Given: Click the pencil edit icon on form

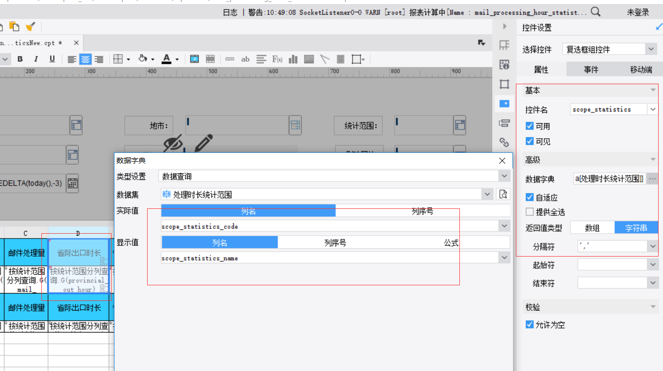Looking at the screenshot, I should click(204, 142).
